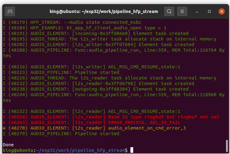Click '[incoming-0x3ffd86e0] Element task created' line
This screenshot has width=230, height=154.
click(x=96, y=33)
